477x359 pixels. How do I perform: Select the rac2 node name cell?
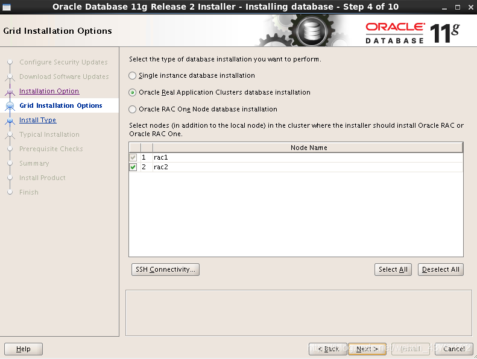(308, 167)
